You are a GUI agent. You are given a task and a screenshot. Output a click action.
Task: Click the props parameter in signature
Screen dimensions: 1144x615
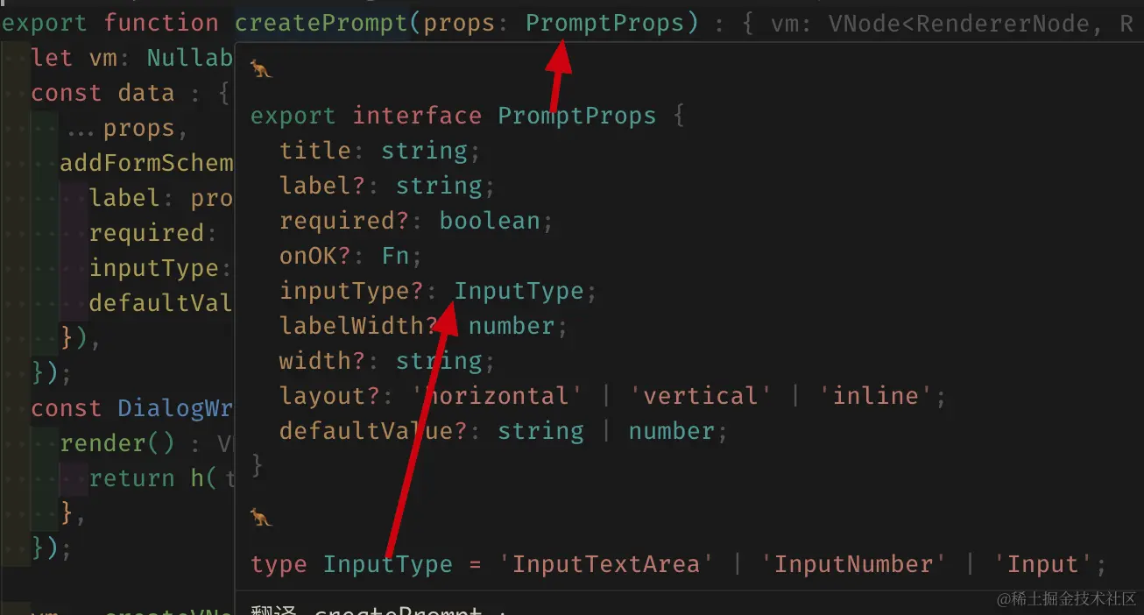point(459,23)
